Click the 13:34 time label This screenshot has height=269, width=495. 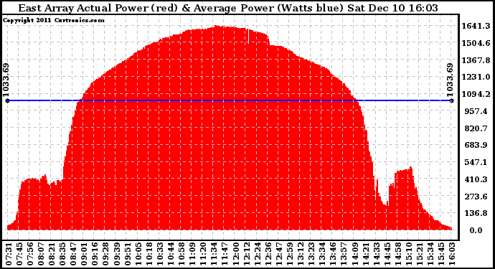tap(322, 254)
